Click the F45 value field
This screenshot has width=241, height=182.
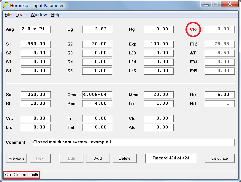[220, 71]
